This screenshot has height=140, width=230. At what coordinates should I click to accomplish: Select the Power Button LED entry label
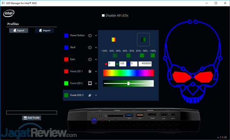click(77, 36)
